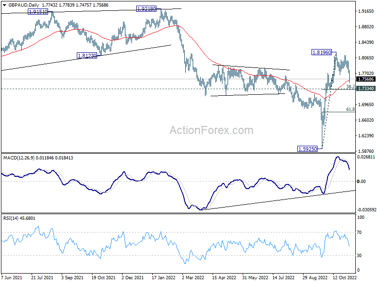Click the 2 Mar 2022 date label
Viewport: 377px width, 283px height.
tap(193, 277)
